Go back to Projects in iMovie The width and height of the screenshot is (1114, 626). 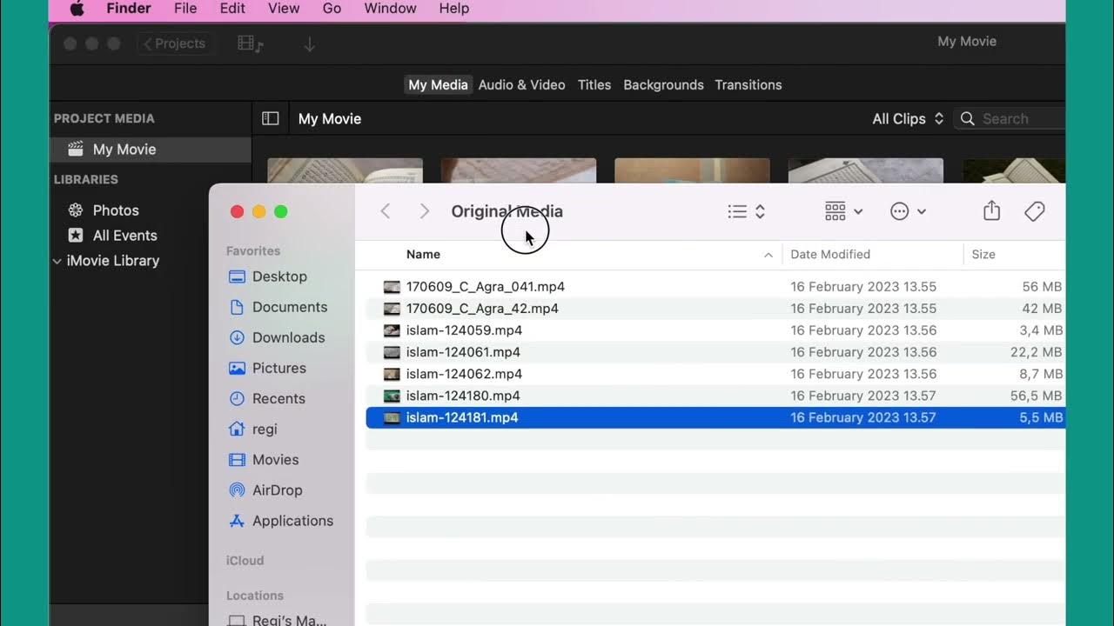[x=175, y=43]
